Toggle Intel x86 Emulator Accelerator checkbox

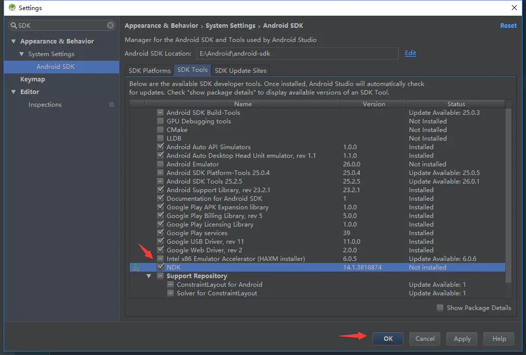click(x=160, y=258)
